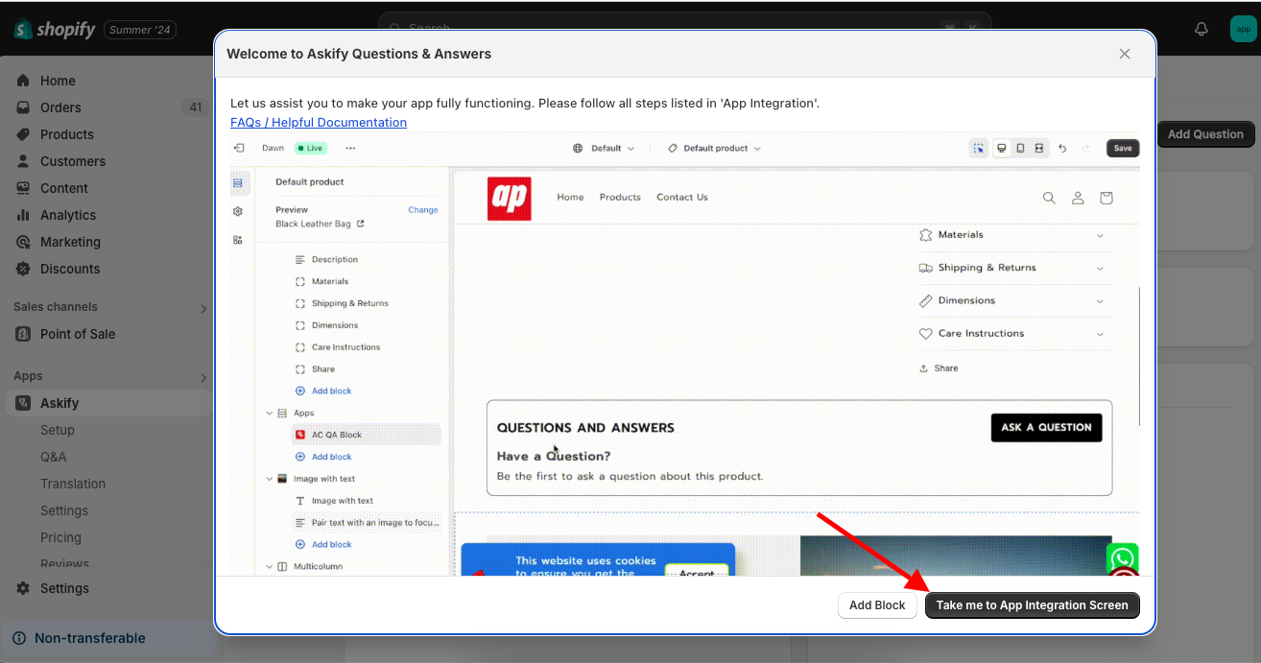1261x663 pixels.
Task: Click the Add Question button behind the dialog
Action: coord(1205,134)
